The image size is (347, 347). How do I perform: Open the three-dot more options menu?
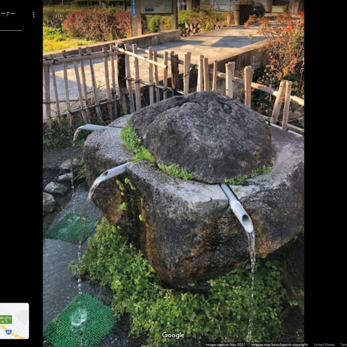click(33, 15)
